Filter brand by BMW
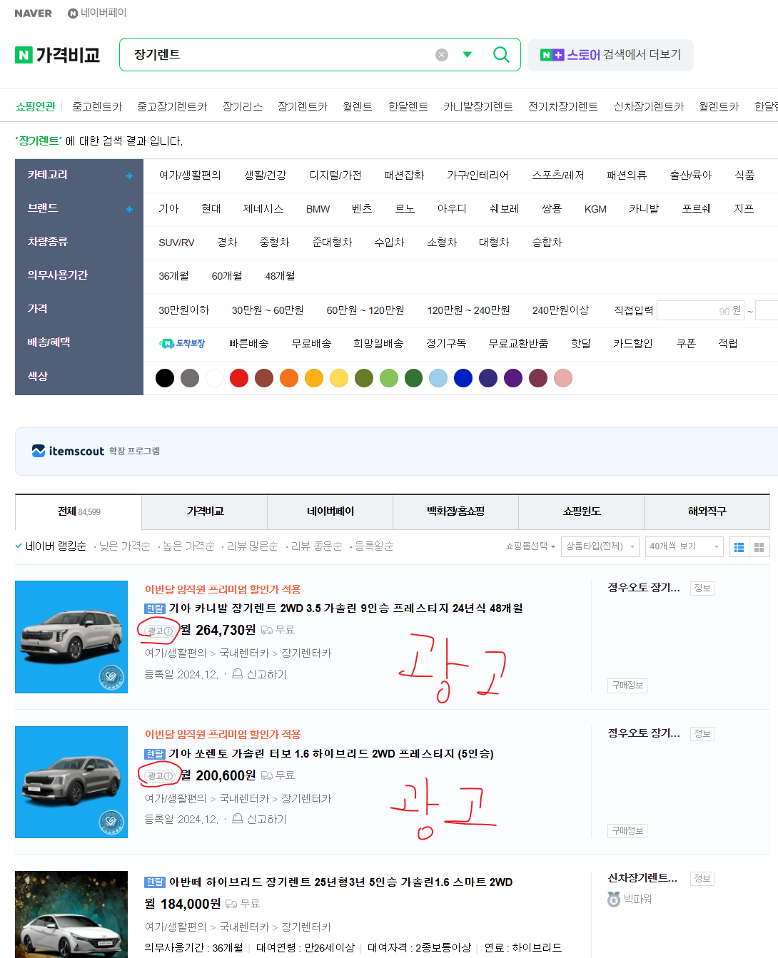The height and width of the screenshot is (958, 778). pyautogui.click(x=318, y=209)
